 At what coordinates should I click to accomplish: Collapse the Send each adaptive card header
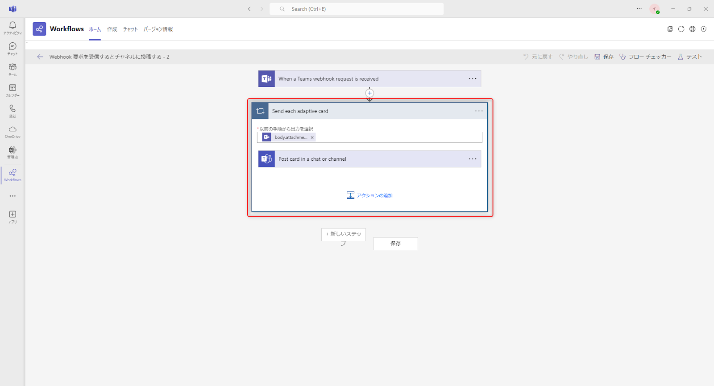pyautogui.click(x=369, y=111)
